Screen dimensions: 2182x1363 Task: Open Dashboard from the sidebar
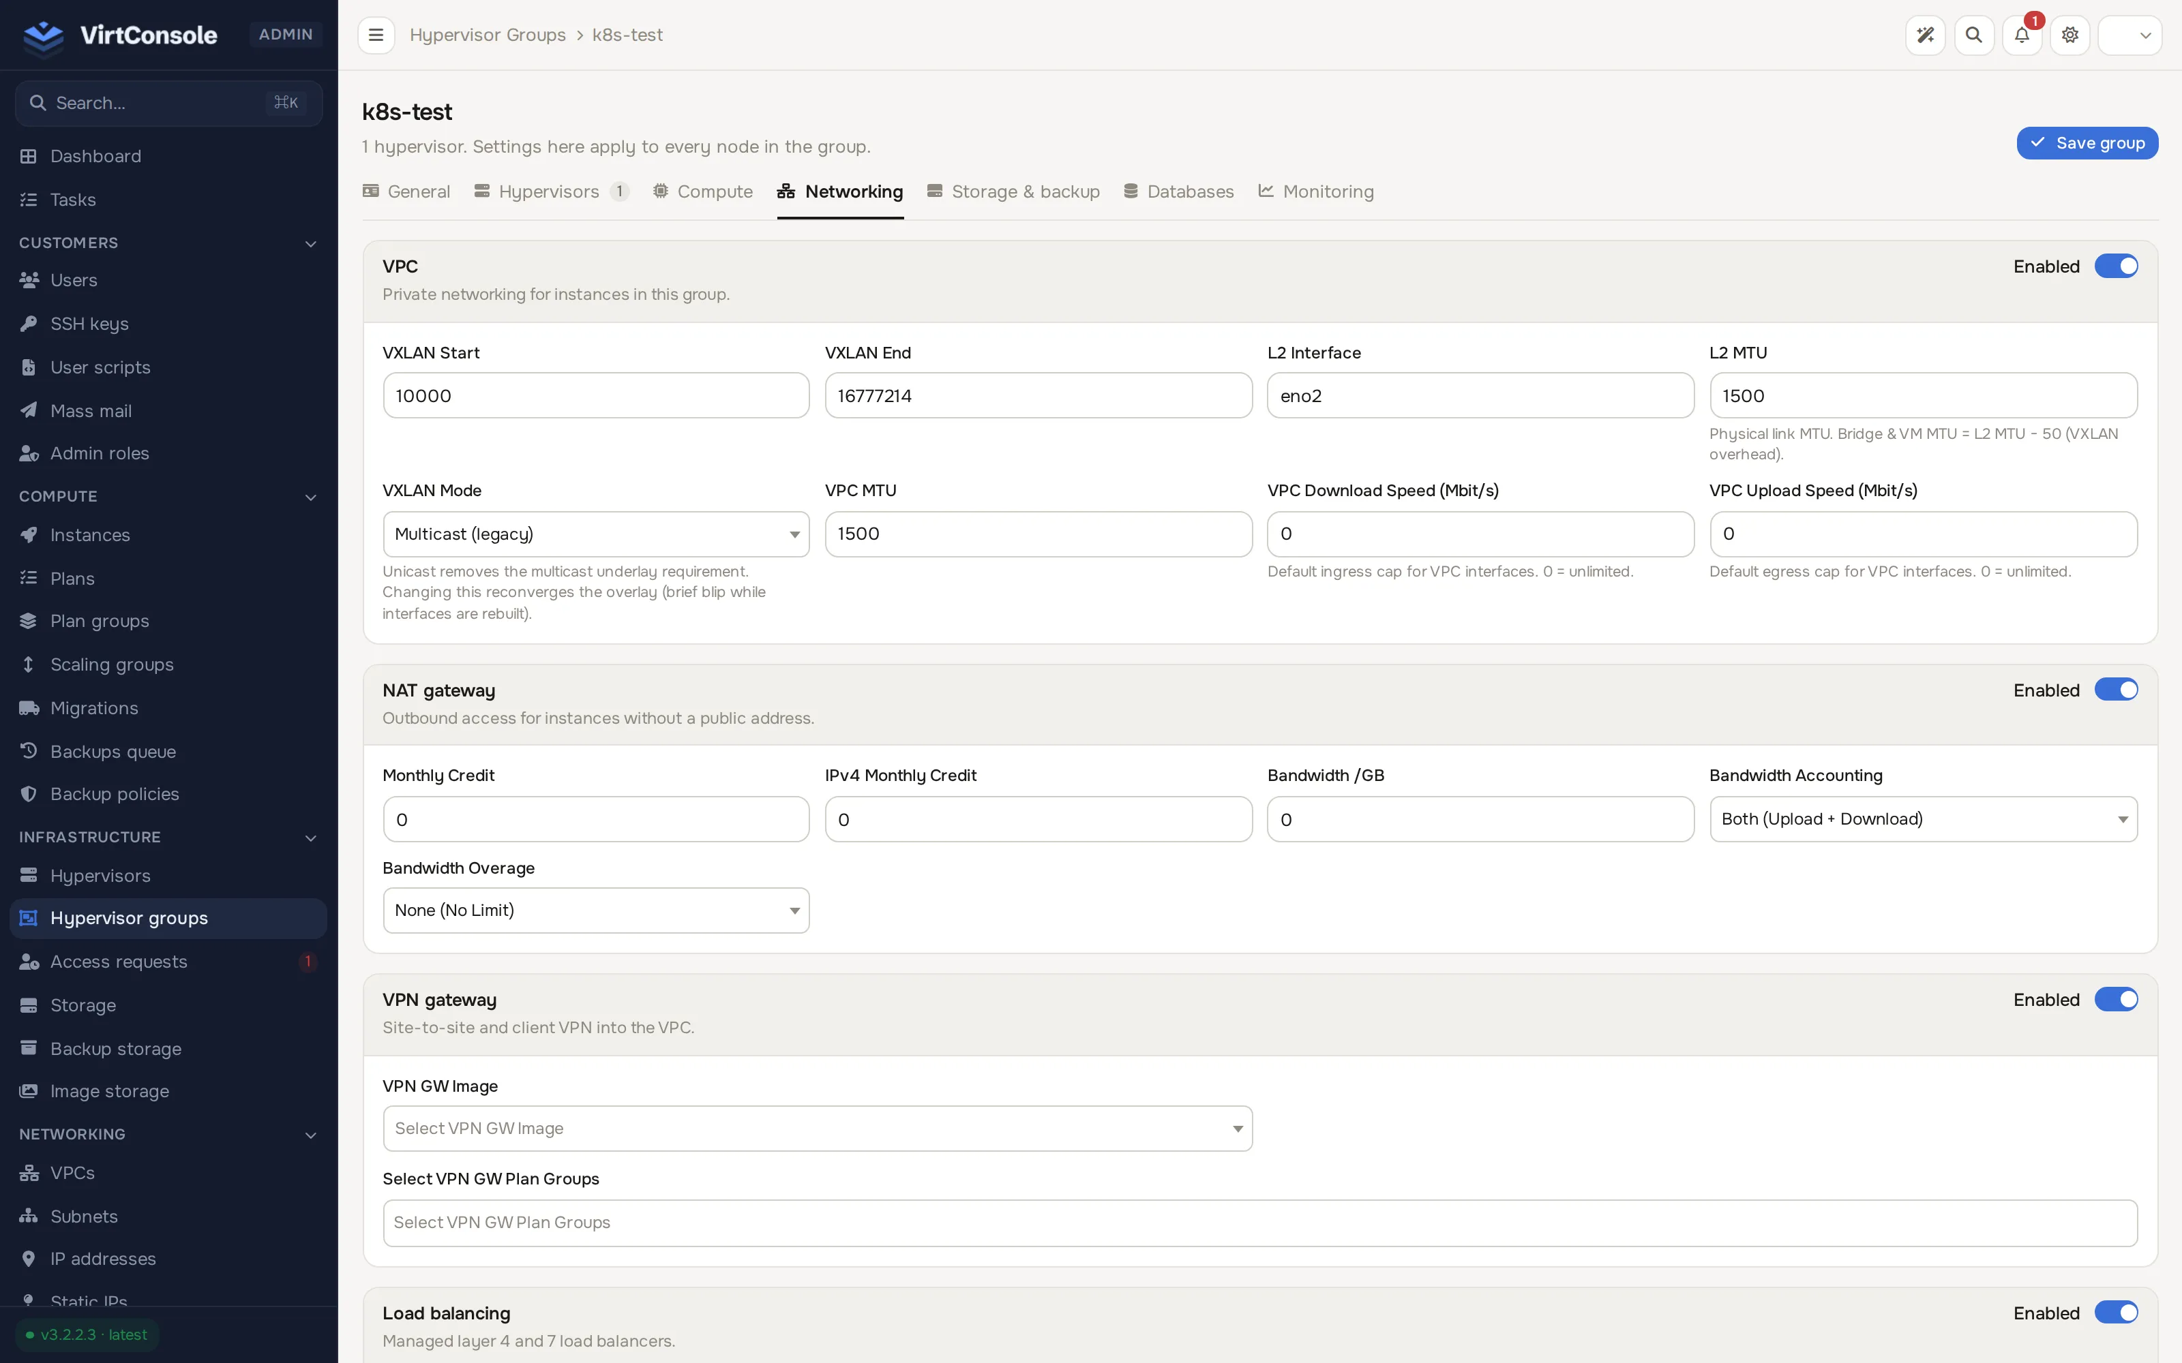tap(168, 156)
